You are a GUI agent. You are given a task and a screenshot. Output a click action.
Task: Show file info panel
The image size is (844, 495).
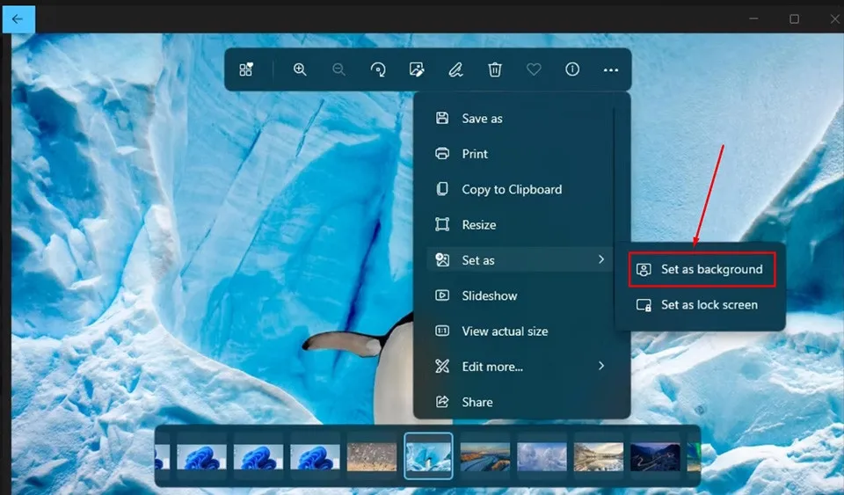tap(572, 69)
